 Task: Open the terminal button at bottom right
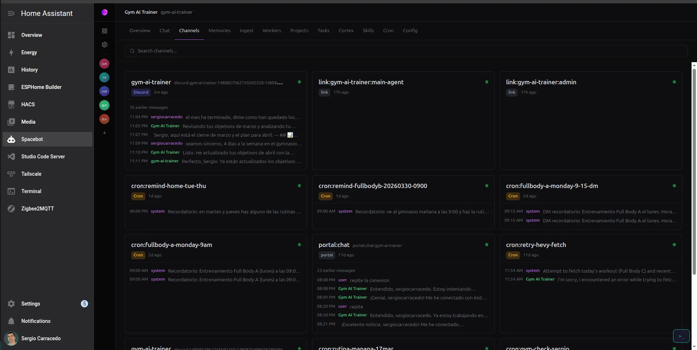[681, 336]
